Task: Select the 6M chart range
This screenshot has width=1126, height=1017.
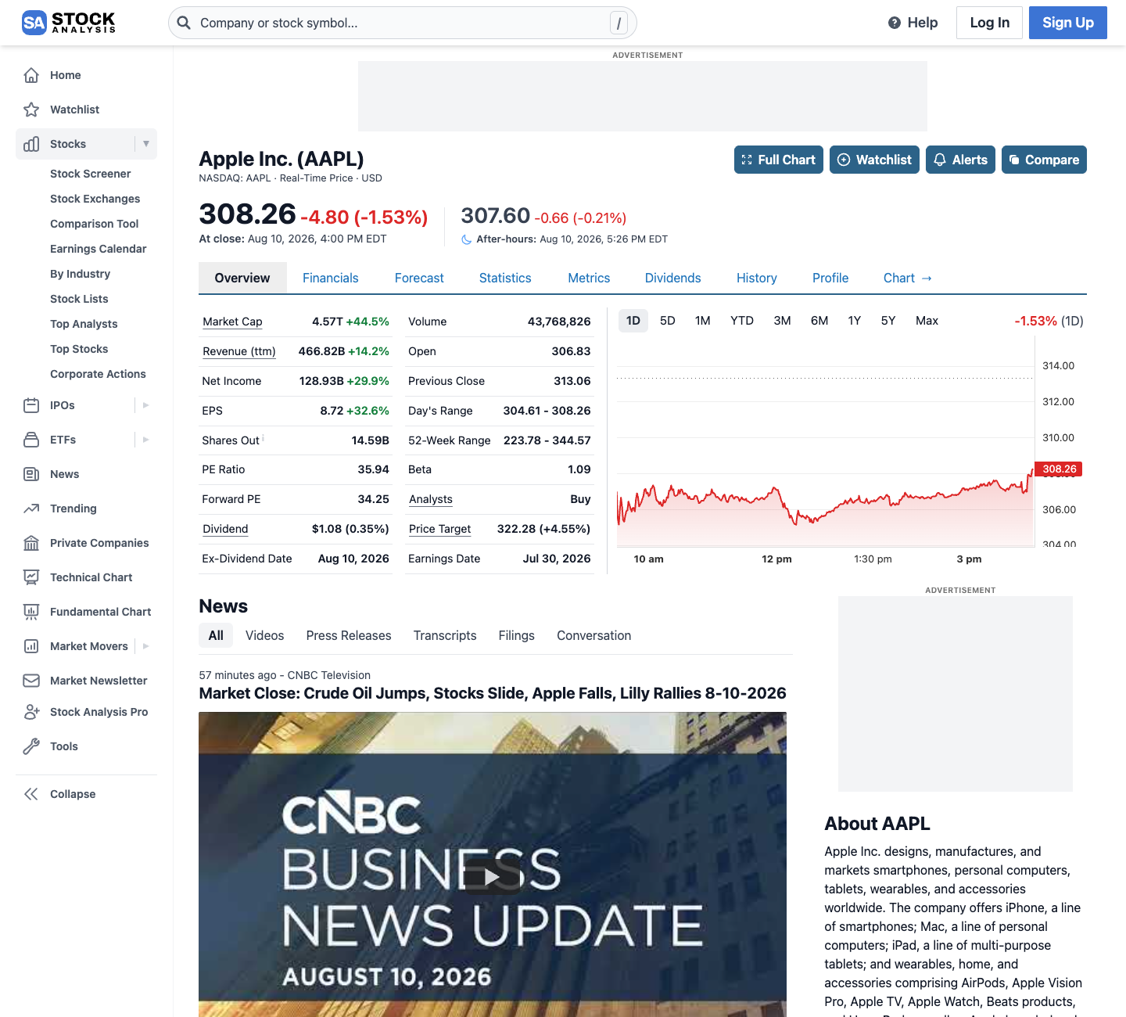Action: pos(819,321)
